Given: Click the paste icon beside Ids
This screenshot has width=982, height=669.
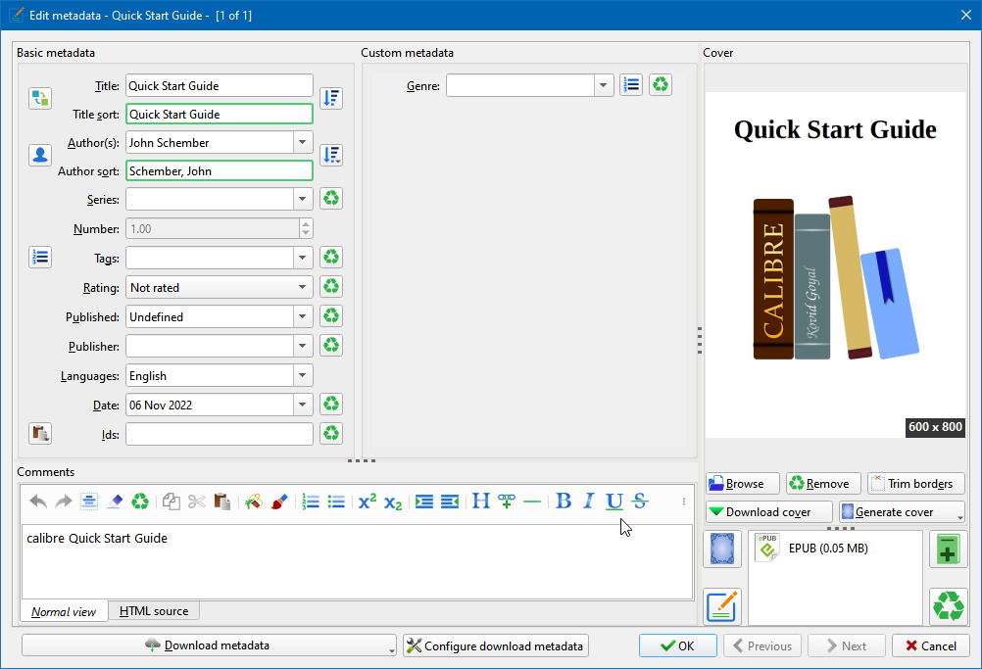Looking at the screenshot, I should tap(40, 433).
